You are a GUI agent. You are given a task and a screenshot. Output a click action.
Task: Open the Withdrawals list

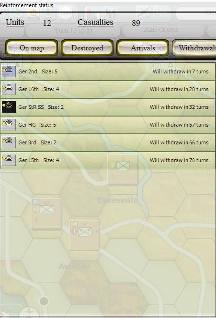pos(194,48)
